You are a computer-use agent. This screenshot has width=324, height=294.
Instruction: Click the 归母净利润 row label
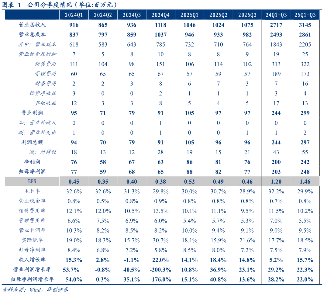pyautogui.click(x=32, y=172)
